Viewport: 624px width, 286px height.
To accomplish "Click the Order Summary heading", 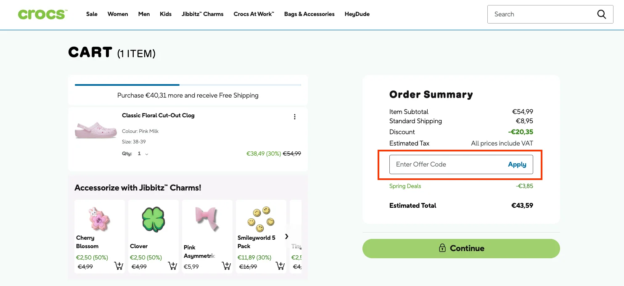I will point(431,95).
